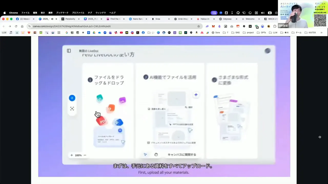This screenshot has width=328, height=184.
Task: Open the account avatar in the document's top-right corner
Action: pos(268,51)
